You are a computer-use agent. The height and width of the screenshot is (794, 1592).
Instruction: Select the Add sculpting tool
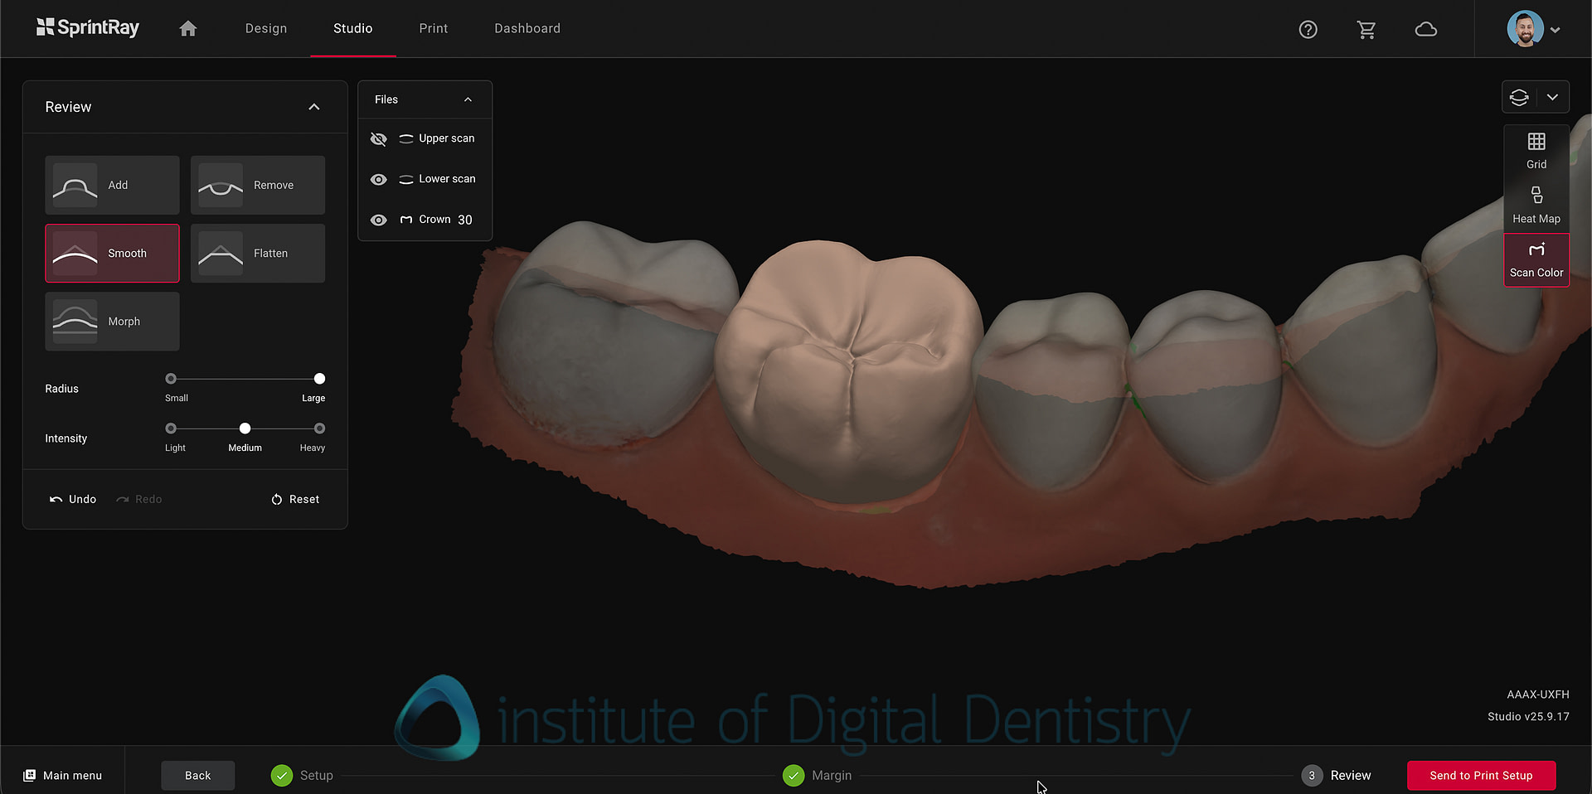click(x=112, y=185)
